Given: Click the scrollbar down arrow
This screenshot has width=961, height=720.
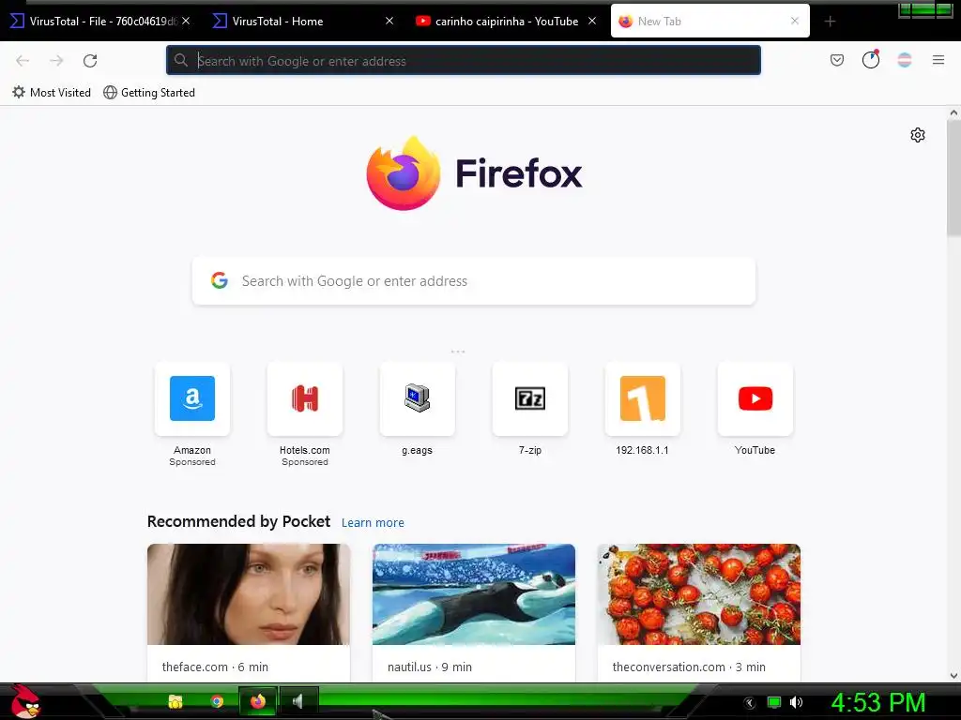Looking at the screenshot, I should (953, 676).
